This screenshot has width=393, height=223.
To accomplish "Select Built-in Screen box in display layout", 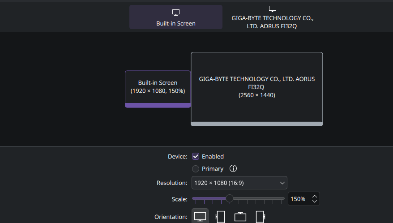I will coord(158,89).
